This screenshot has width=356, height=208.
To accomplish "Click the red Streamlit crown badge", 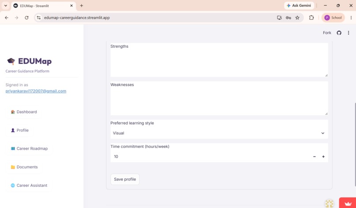I will [348, 203].
